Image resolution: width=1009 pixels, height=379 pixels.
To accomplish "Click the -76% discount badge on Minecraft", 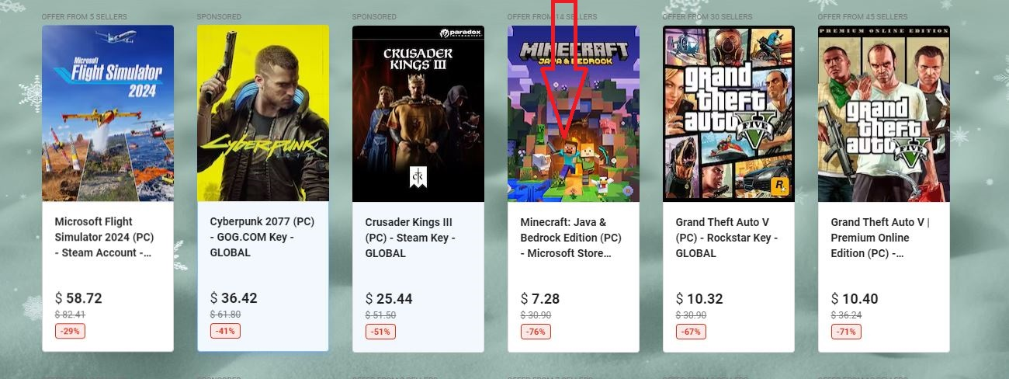I will (x=536, y=331).
